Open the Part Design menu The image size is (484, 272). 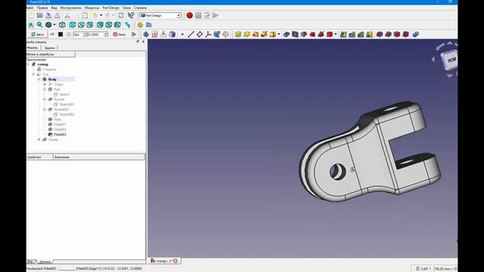pyautogui.click(x=111, y=8)
